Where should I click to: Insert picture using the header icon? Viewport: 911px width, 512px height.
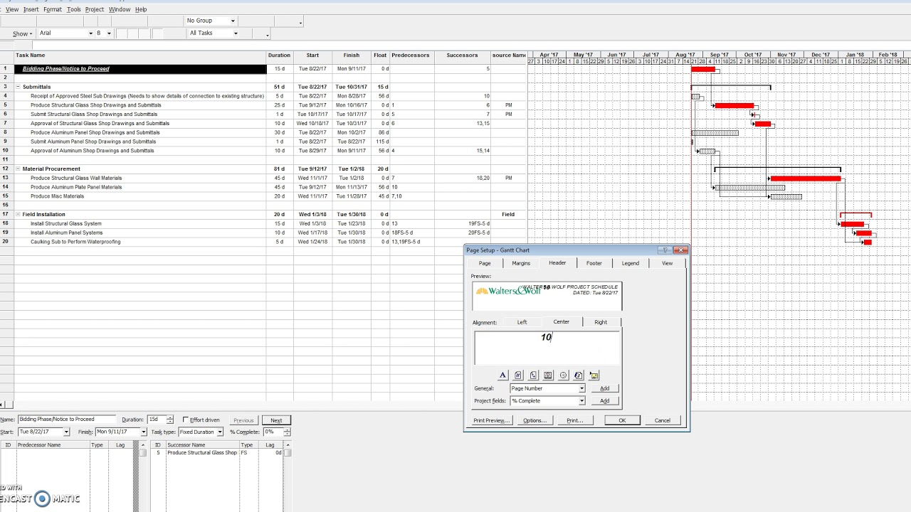coord(594,375)
